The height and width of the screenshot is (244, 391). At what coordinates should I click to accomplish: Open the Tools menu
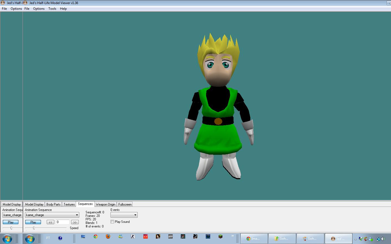pyautogui.click(x=52, y=9)
